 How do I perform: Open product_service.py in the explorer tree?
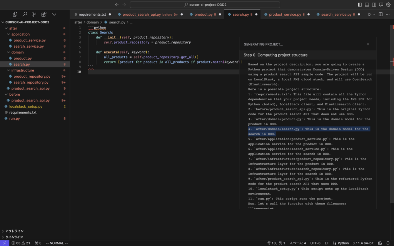pyautogui.click(x=35, y=40)
